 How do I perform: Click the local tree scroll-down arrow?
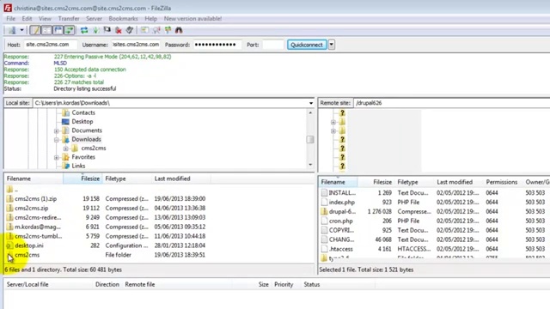(x=310, y=165)
